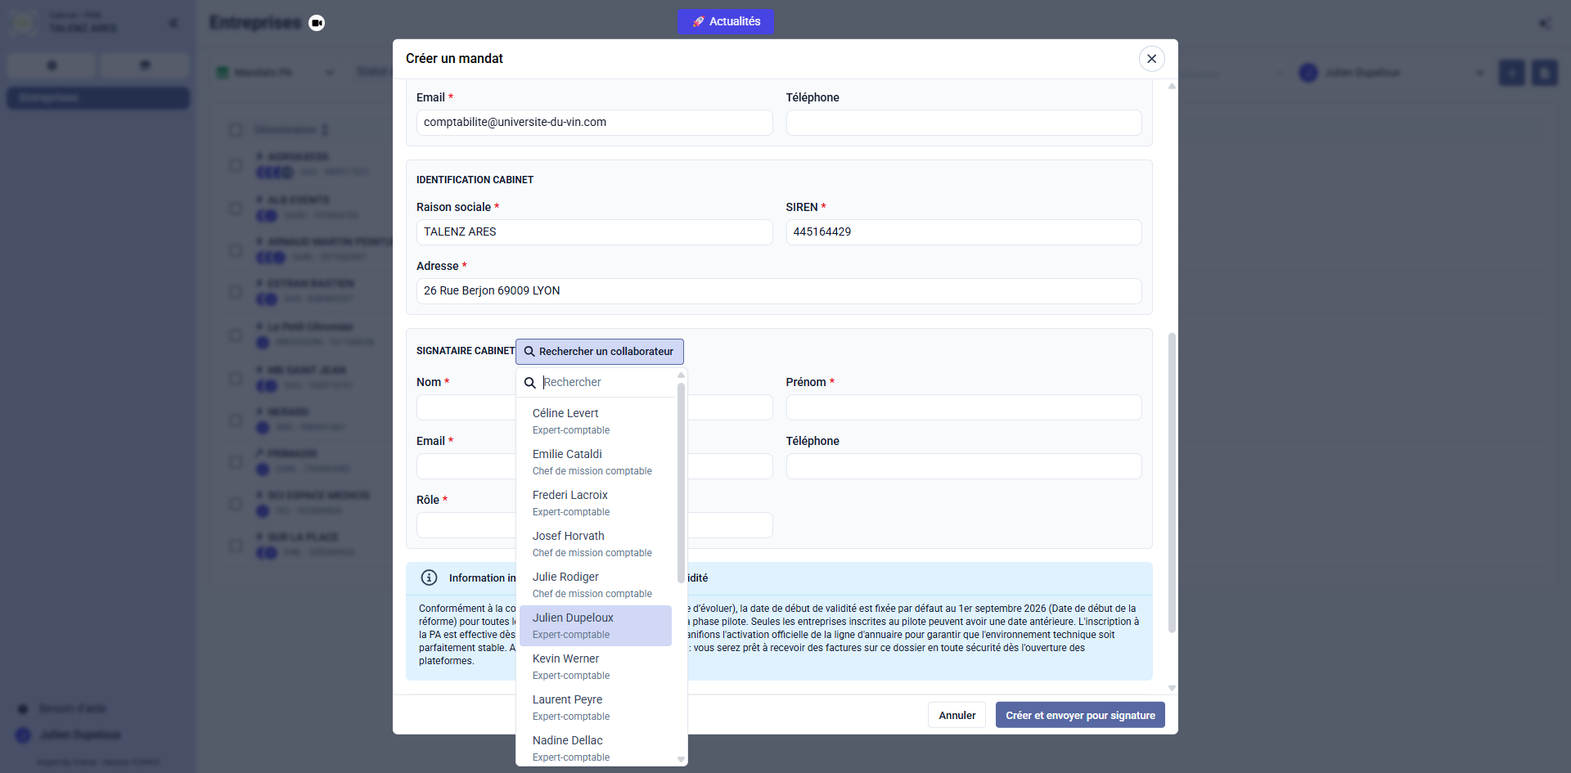
Task: Check the box for the ALB EVENTS row
Action: pos(236,208)
